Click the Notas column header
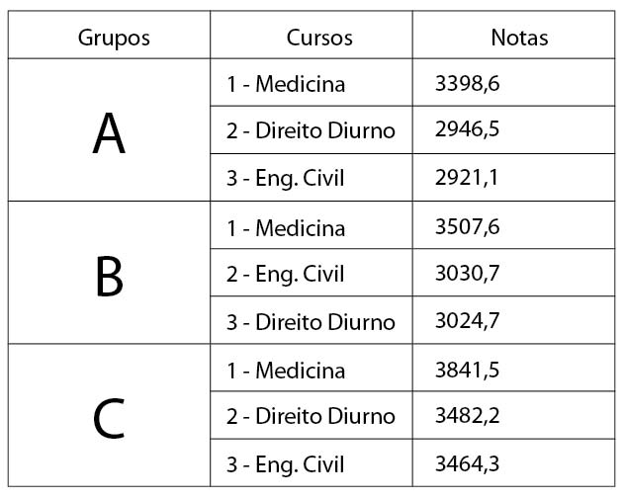This screenshot has width=625, height=500. [519, 38]
